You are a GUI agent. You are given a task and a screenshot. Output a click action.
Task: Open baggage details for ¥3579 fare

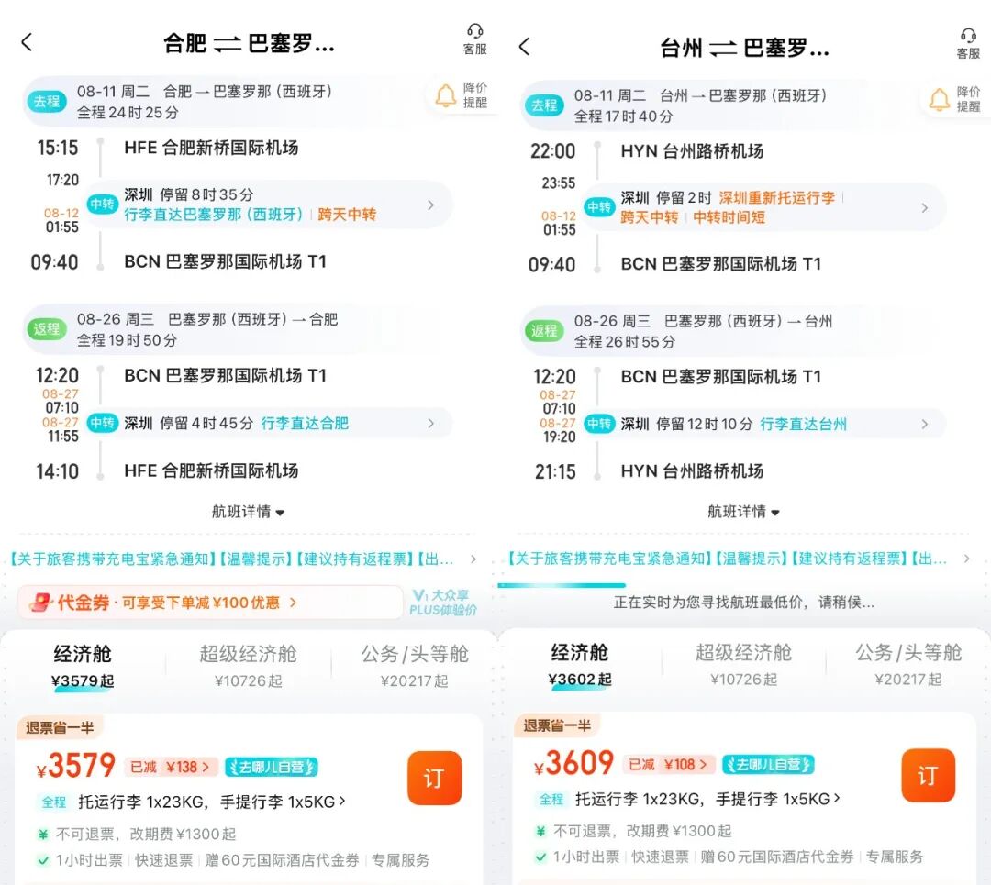pyautogui.click(x=212, y=802)
